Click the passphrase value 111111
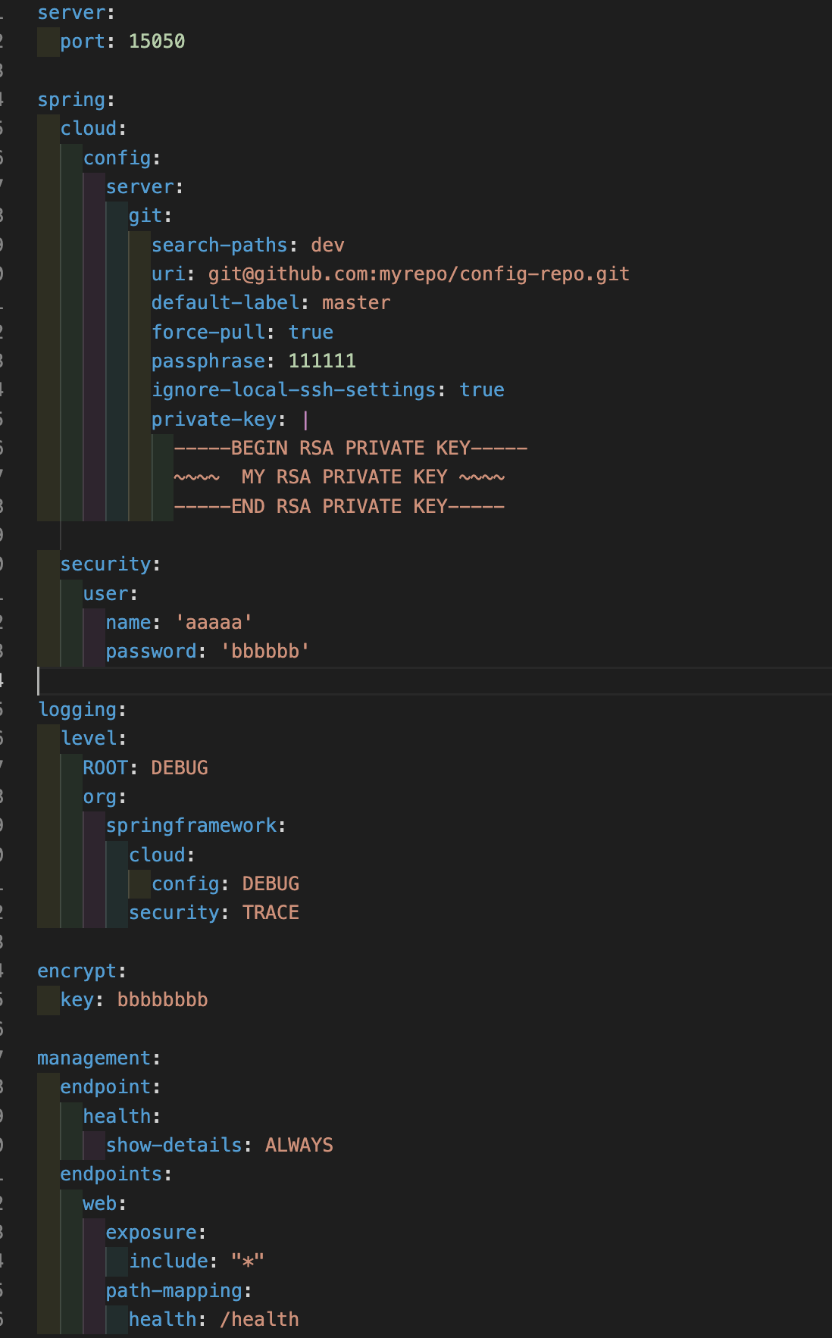Image resolution: width=832 pixels, height=1338 pixels. (322, 361)
